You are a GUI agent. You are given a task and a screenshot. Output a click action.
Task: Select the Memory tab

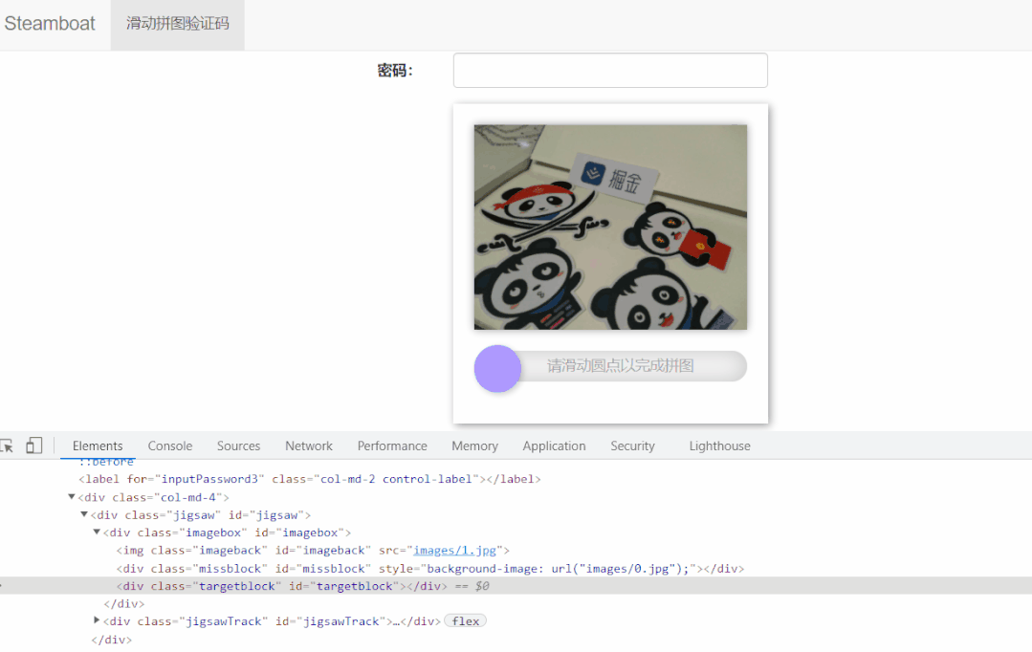474,446
